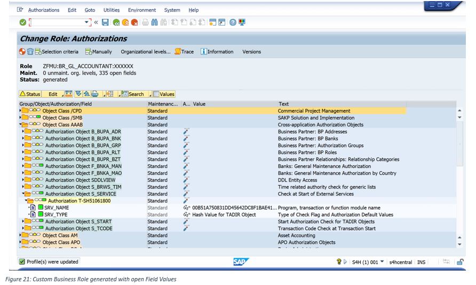This screenshot has height=285, width=476.
Task: Click the Print tree icon in tree toolbar
Action: pyautogui.click(x=94, y=94)
